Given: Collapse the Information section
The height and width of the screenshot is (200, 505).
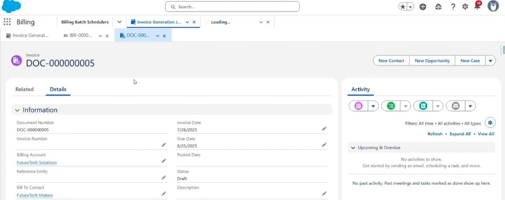Looking at the screenshot, I should (17, 110).
